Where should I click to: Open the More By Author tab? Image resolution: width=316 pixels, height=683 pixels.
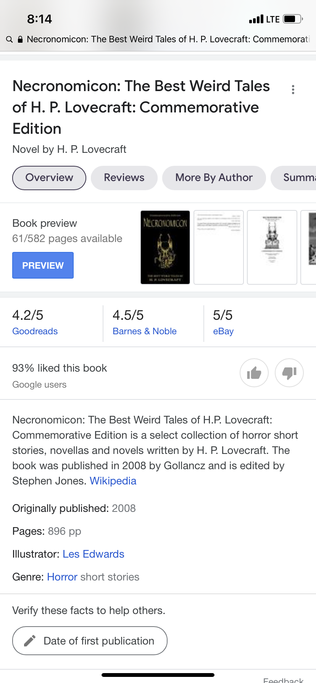coord(214,178)
